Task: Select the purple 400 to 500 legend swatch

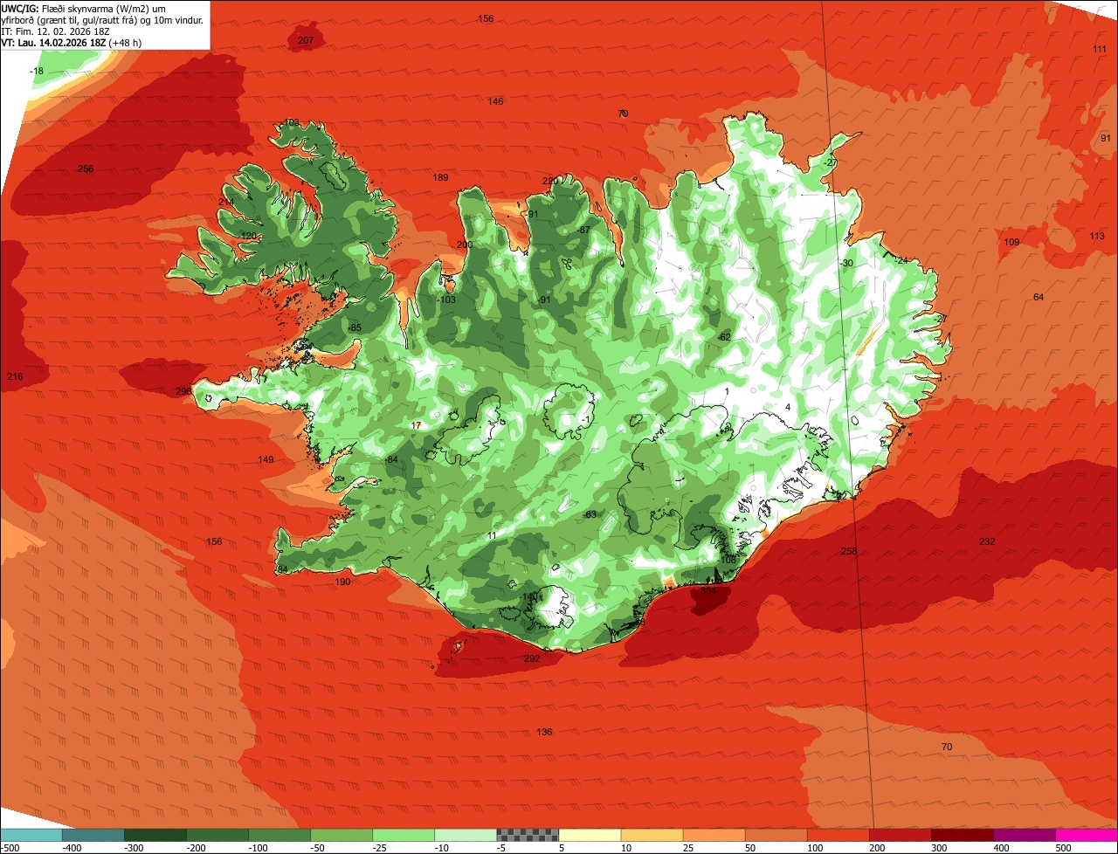Action: (x=1024, y=835)
